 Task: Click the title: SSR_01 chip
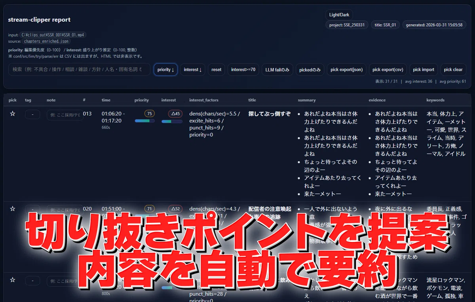[x=386, y=25]
